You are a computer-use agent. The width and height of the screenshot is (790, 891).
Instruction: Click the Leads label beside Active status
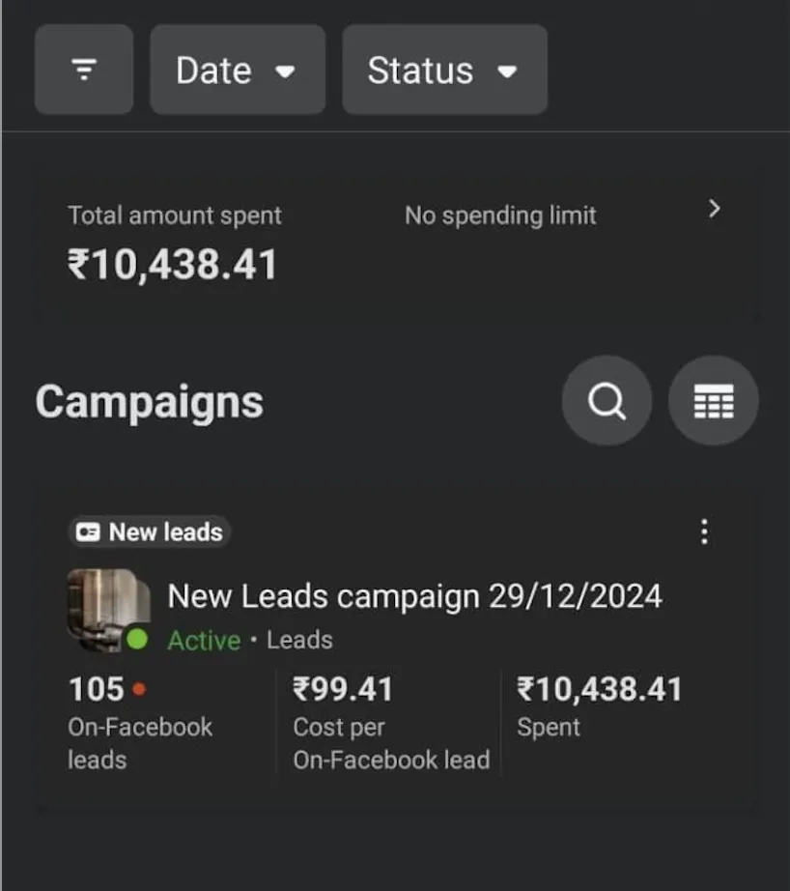[299, 640]
